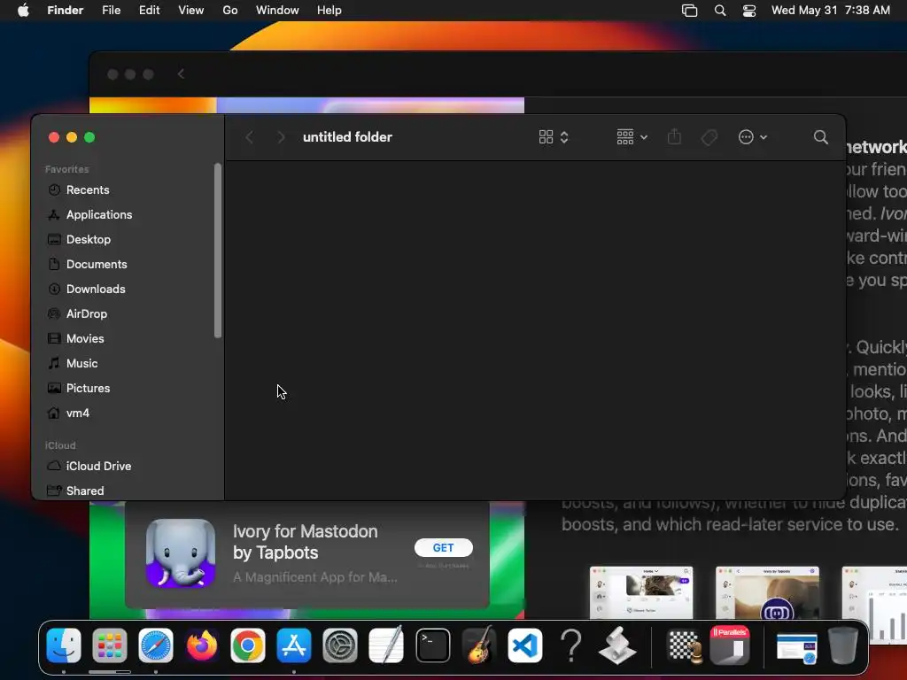Open Chess from the Dock
907x680 pixels.
click(x=685, y=645)
